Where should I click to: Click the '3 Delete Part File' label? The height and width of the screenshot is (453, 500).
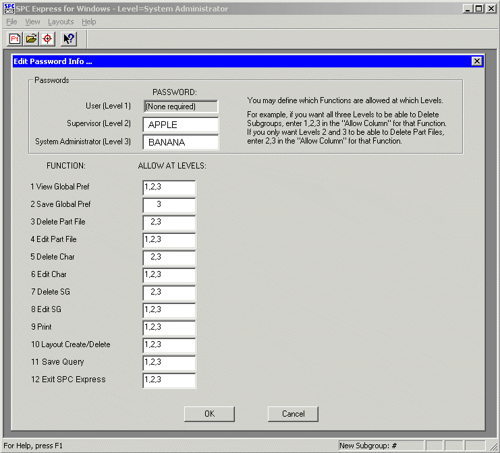58,222
